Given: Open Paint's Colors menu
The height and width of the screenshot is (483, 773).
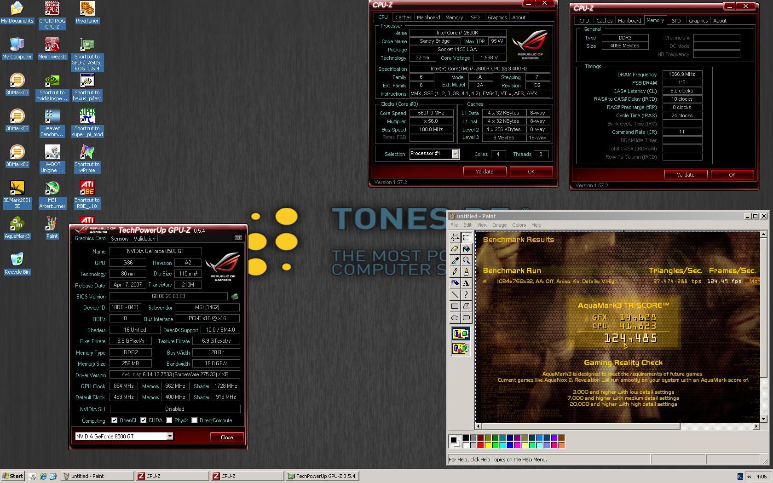Looking at the screenshot, I should [519, 225].
